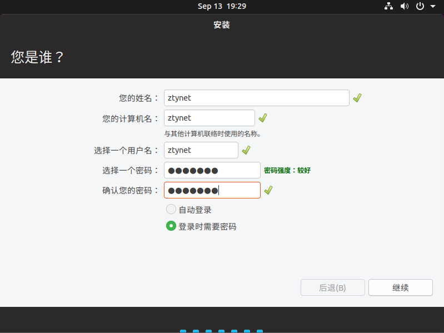The image size is (444, 333).
Task: Click the 您是谁？ page heading
Action: click(x=37, y=57)
